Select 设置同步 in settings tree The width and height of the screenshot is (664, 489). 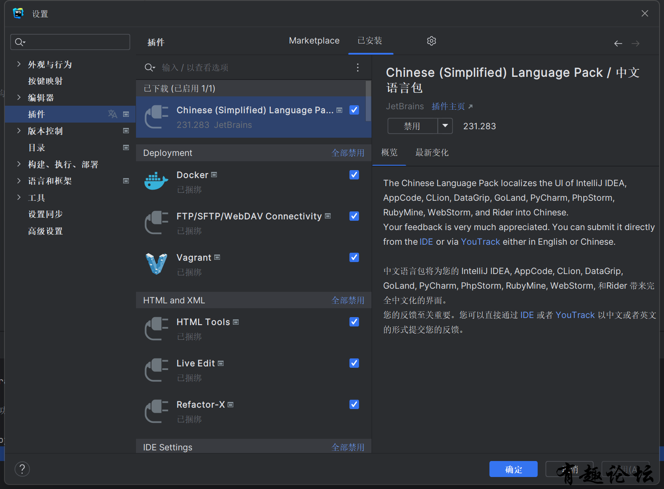coord(45,214)
